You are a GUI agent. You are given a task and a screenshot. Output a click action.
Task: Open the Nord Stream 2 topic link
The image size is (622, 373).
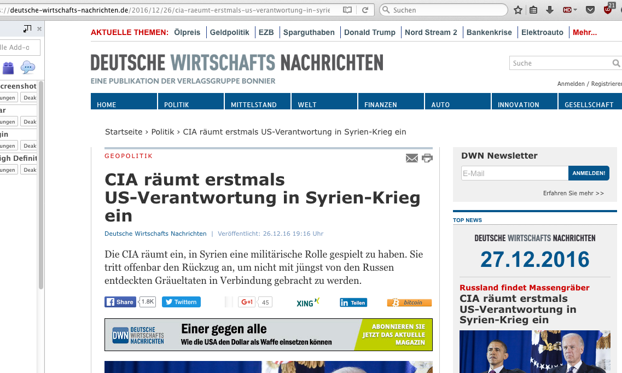(x=431, y=32)
